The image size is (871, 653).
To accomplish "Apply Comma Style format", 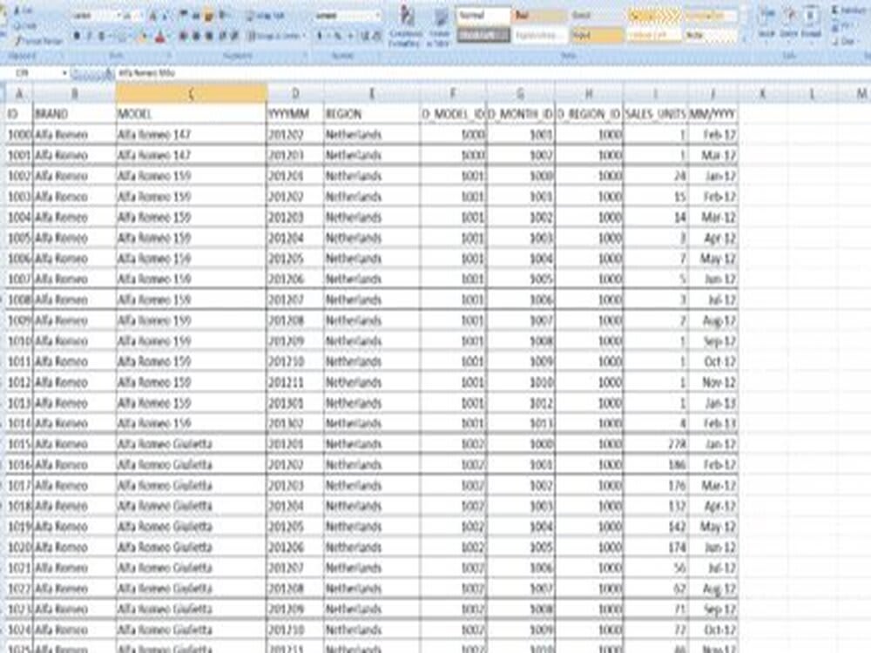I will point(350,37).
